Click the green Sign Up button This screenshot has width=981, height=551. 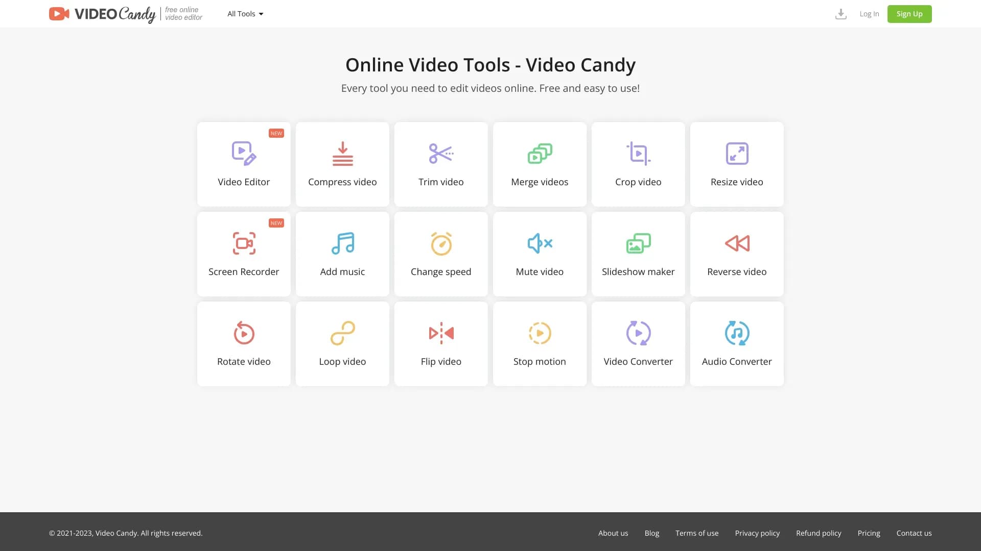909,14
